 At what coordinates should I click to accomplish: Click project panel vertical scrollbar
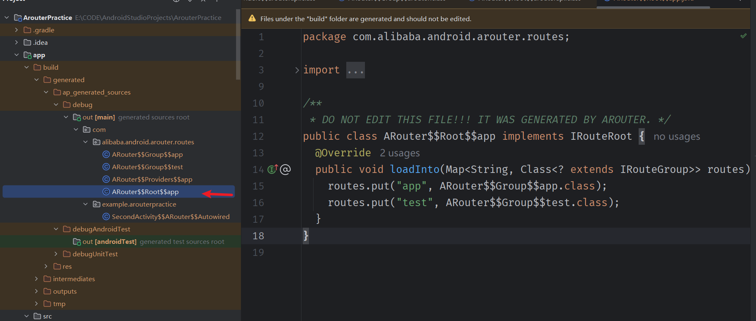(x=238, y=44)
